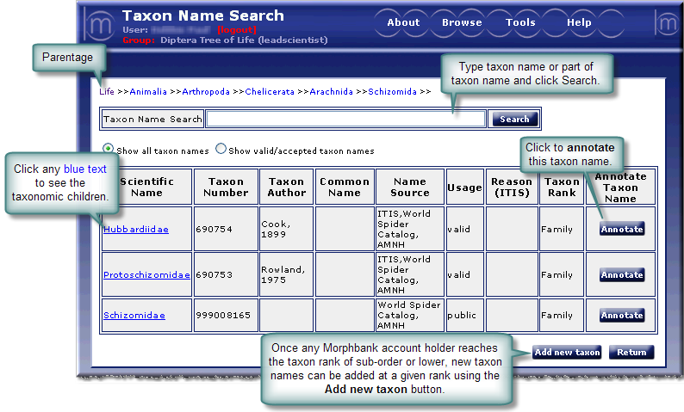The width and height of the screenshot is (684, 412).
Task: Click the Morphbank logo next to the Help menu
Action: (x=667, y=22)
